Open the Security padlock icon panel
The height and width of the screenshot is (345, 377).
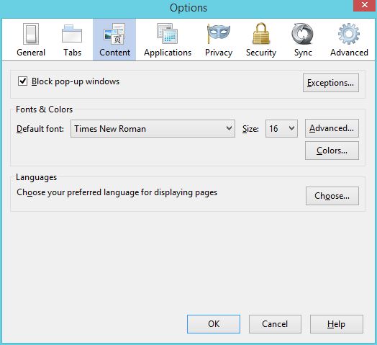(261, 33)
